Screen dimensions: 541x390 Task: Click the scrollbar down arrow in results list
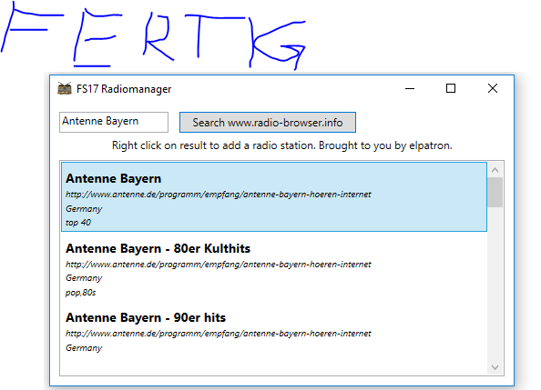tap(495, 367)
